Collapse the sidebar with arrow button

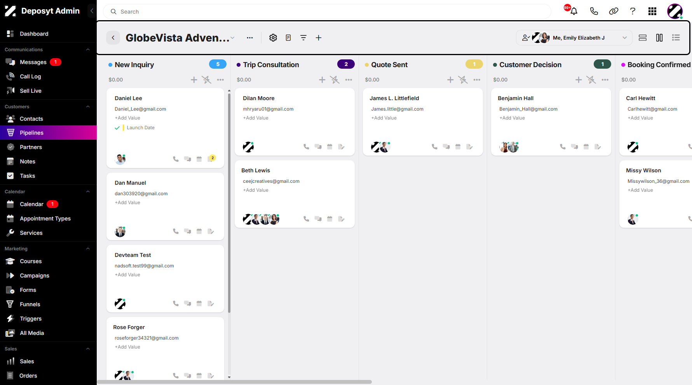pos(92,11)
